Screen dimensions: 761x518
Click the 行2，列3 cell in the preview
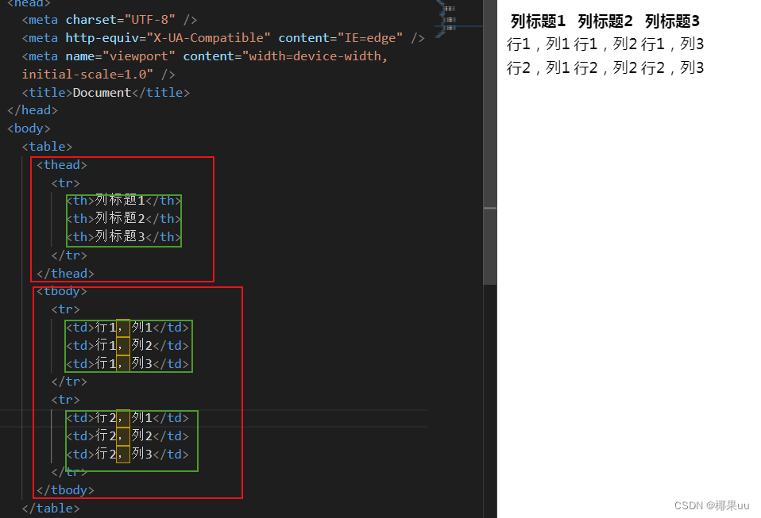[x=672, y=68]
